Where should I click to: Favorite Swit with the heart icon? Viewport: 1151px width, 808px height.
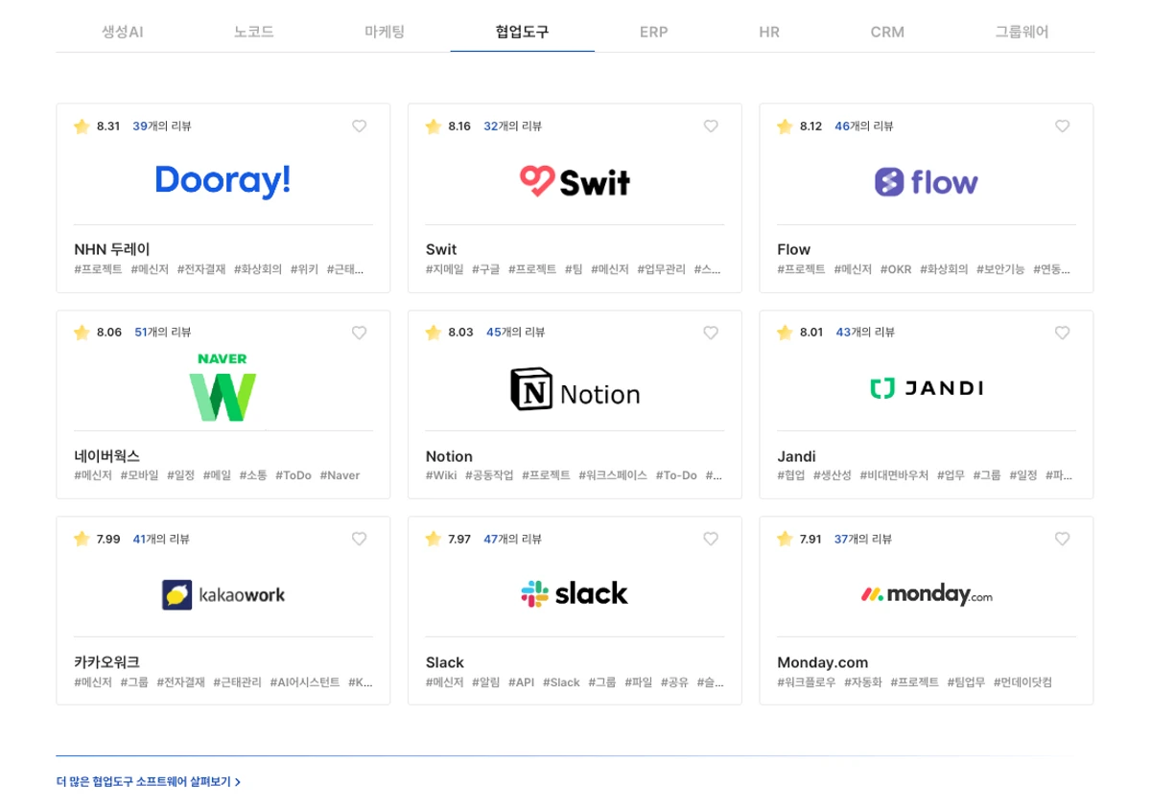tap(711, 126)
